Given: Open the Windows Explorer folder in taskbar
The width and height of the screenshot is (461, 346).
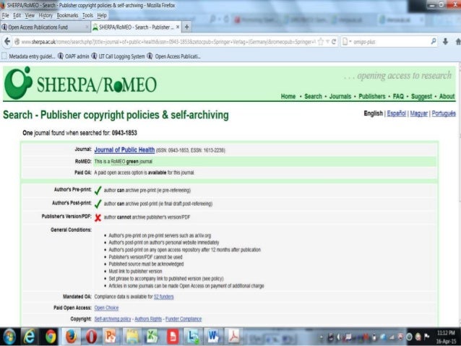Looking at the screenshot, I should pyautogui.click(x=132, y=337).
